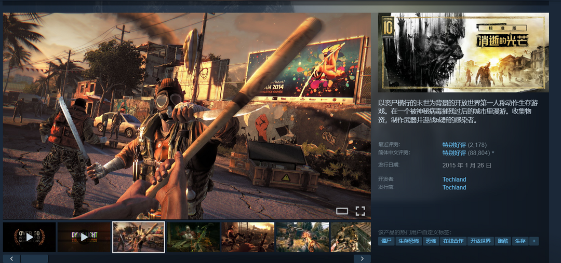561x263 pixels.
Task: Open the sunset kick screenshot thumbnail
Action: point(248,237)
